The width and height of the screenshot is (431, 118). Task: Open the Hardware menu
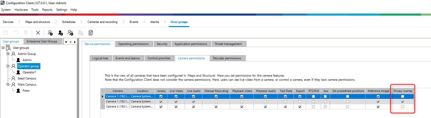pos(21,10)
